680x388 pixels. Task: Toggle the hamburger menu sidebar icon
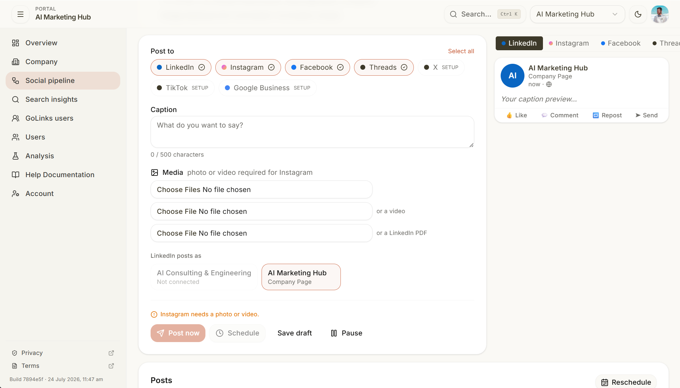point(20,14)
